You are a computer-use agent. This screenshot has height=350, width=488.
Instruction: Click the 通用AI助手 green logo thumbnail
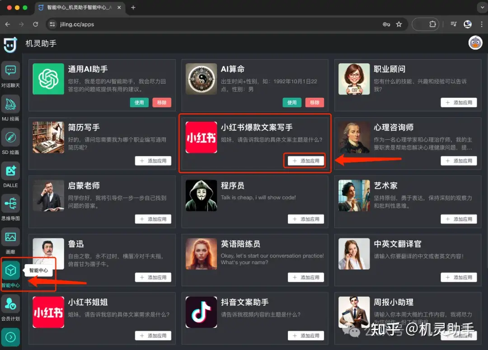coord(48,79)
